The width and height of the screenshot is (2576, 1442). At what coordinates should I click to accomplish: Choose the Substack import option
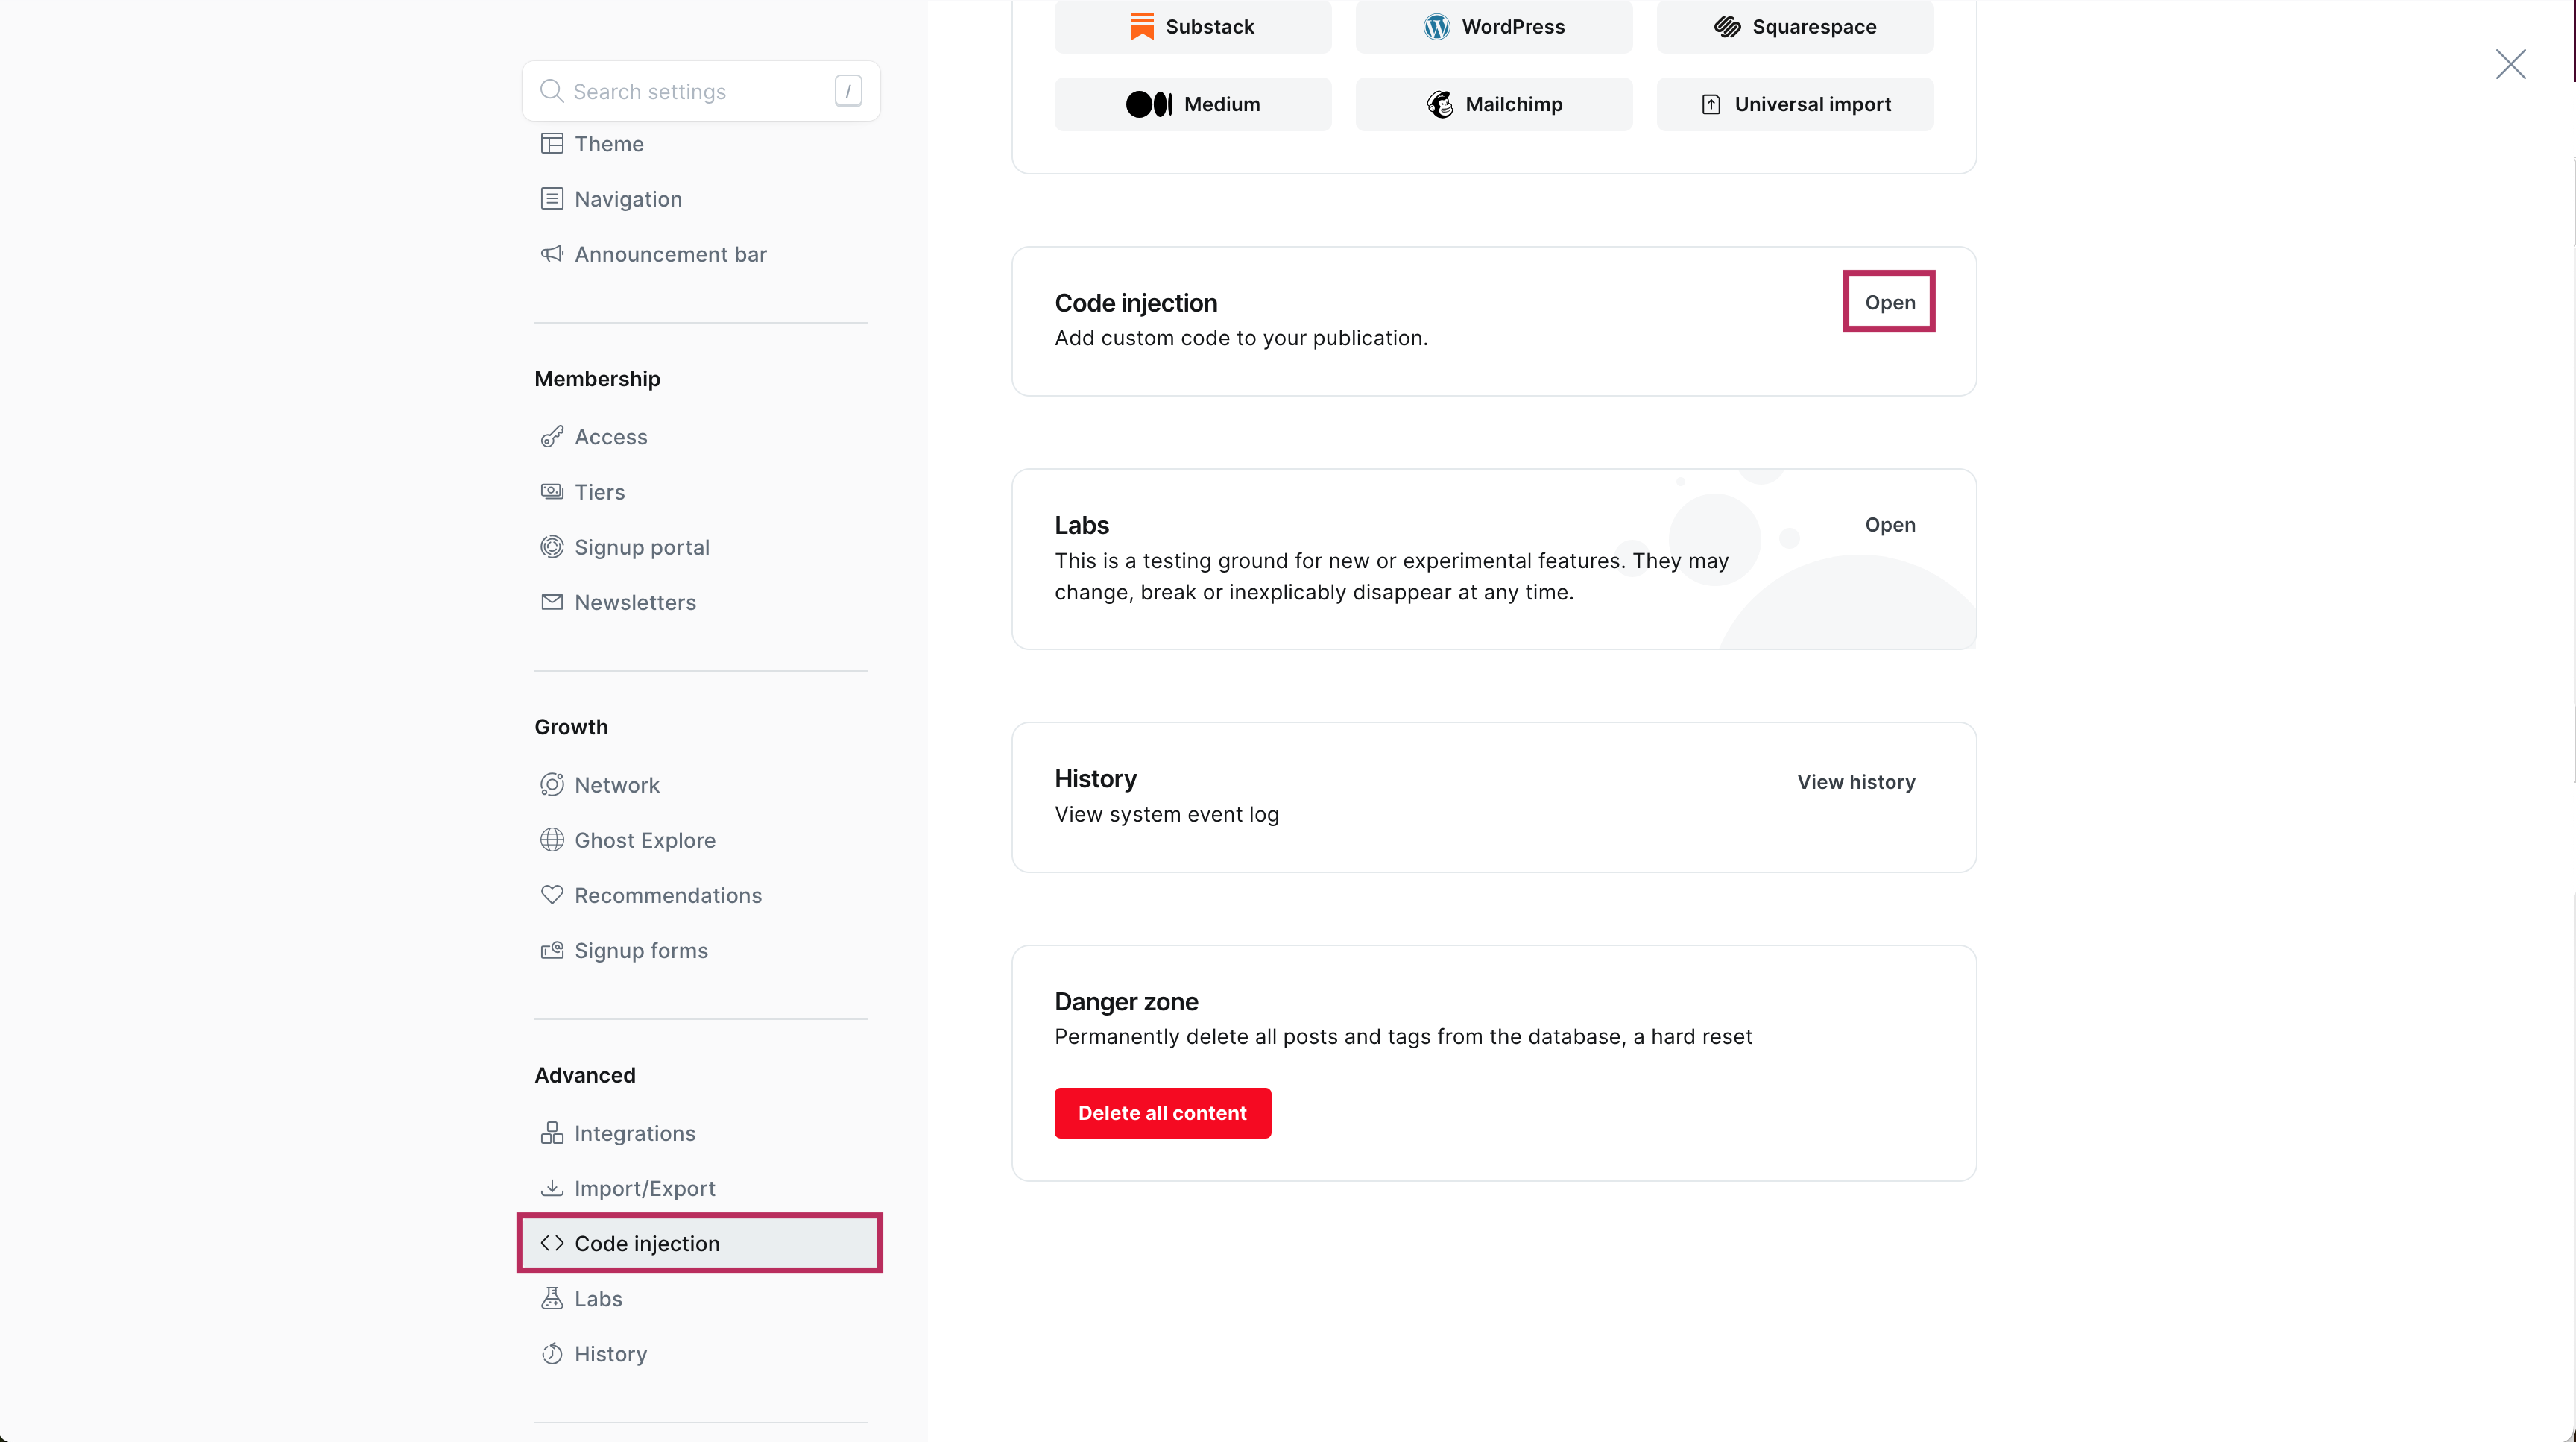coord(1192,27)
